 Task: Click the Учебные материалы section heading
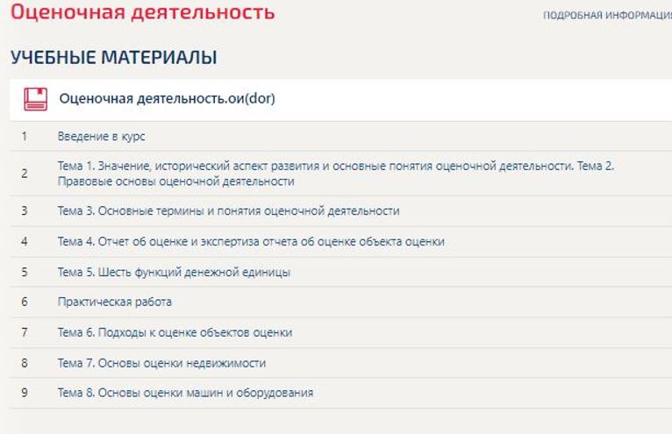tap(113, 58)
